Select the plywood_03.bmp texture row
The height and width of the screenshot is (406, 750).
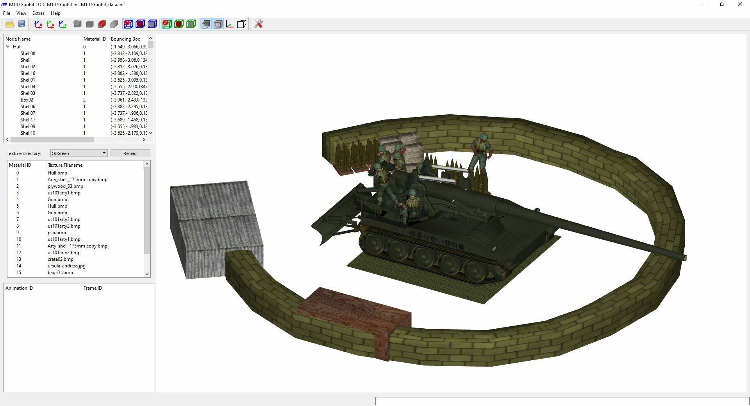(x=76, y=186)
